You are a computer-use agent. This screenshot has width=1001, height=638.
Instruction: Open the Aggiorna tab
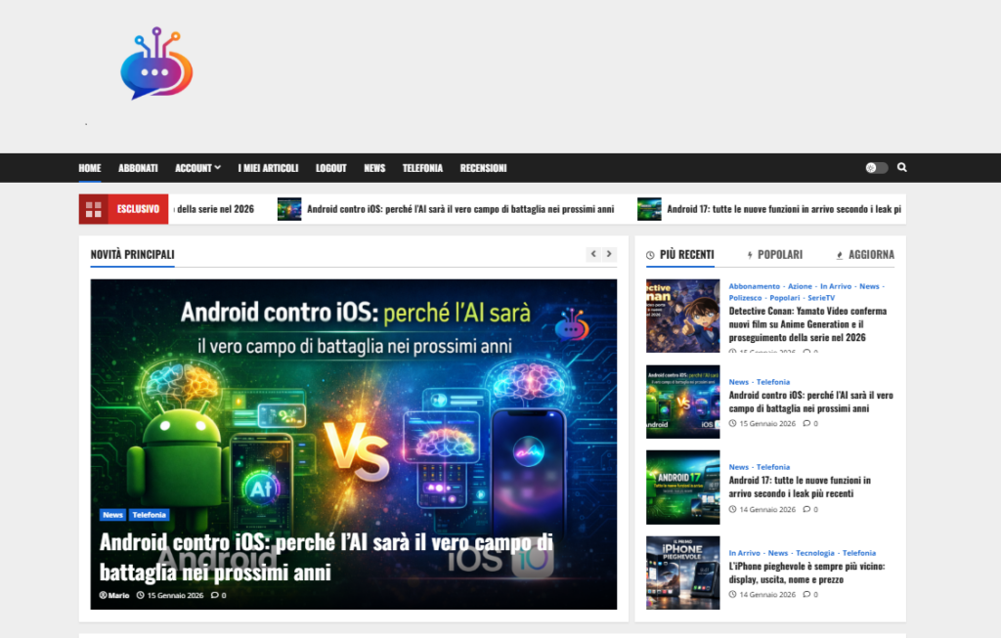(865, 254)
